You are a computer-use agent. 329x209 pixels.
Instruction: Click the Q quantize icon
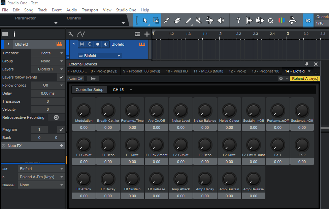pyautogui.click(x=270, y=20)
